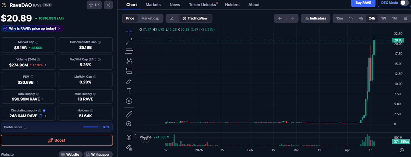Expand Circulating supply details chevron

tap(45, 116)
